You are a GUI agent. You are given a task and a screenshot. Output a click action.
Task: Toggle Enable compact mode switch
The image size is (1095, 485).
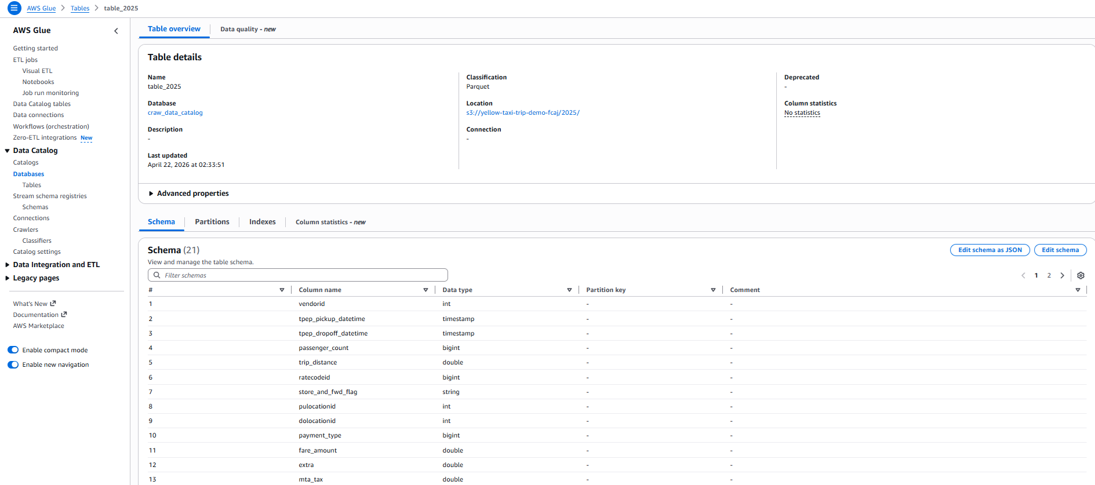13,350
